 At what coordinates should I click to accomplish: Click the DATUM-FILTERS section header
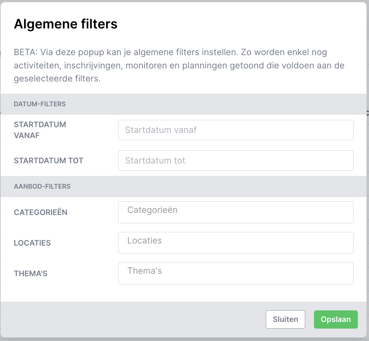click(x=40, y=104)
